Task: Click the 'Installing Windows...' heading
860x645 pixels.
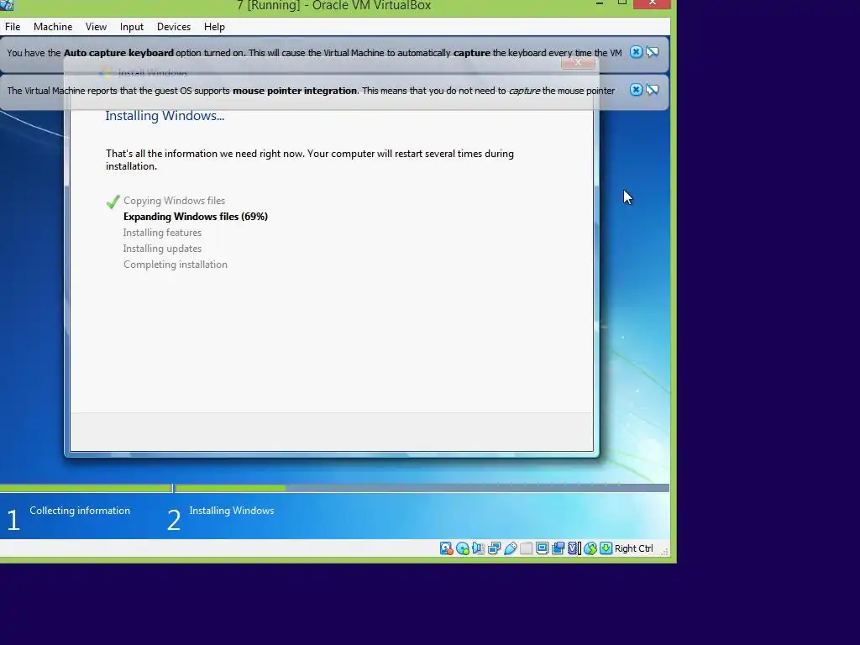Action: click(x=165, y=116)
